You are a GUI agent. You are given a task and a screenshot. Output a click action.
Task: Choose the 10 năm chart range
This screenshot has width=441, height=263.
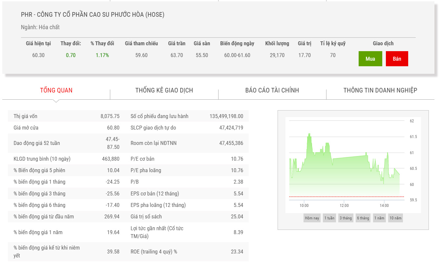(395, 218)
